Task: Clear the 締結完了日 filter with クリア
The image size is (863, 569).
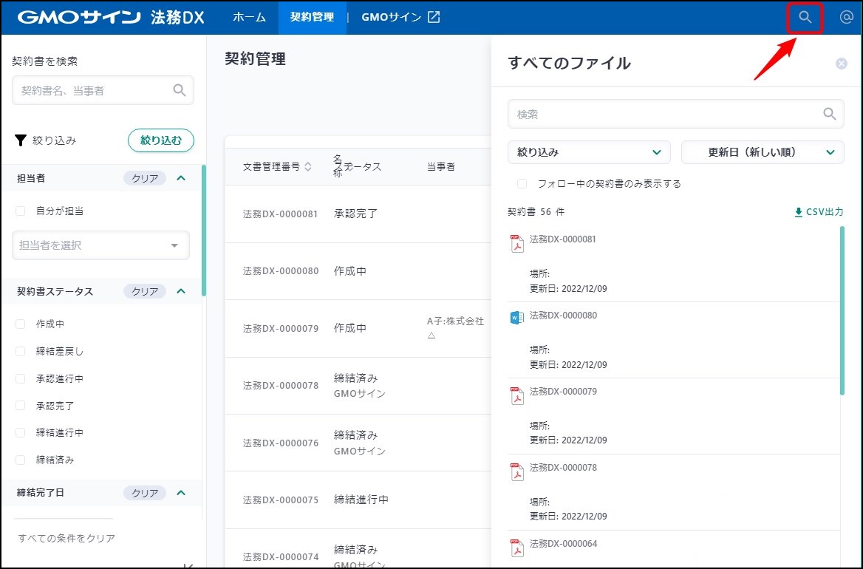Action: [145, 492]
